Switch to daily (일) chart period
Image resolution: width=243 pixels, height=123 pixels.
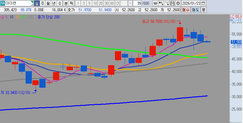pos(37,3)
